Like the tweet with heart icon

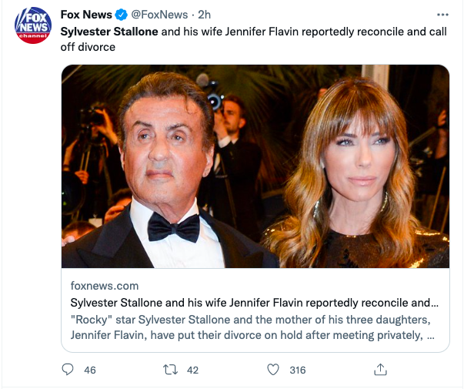click(273, 370)
